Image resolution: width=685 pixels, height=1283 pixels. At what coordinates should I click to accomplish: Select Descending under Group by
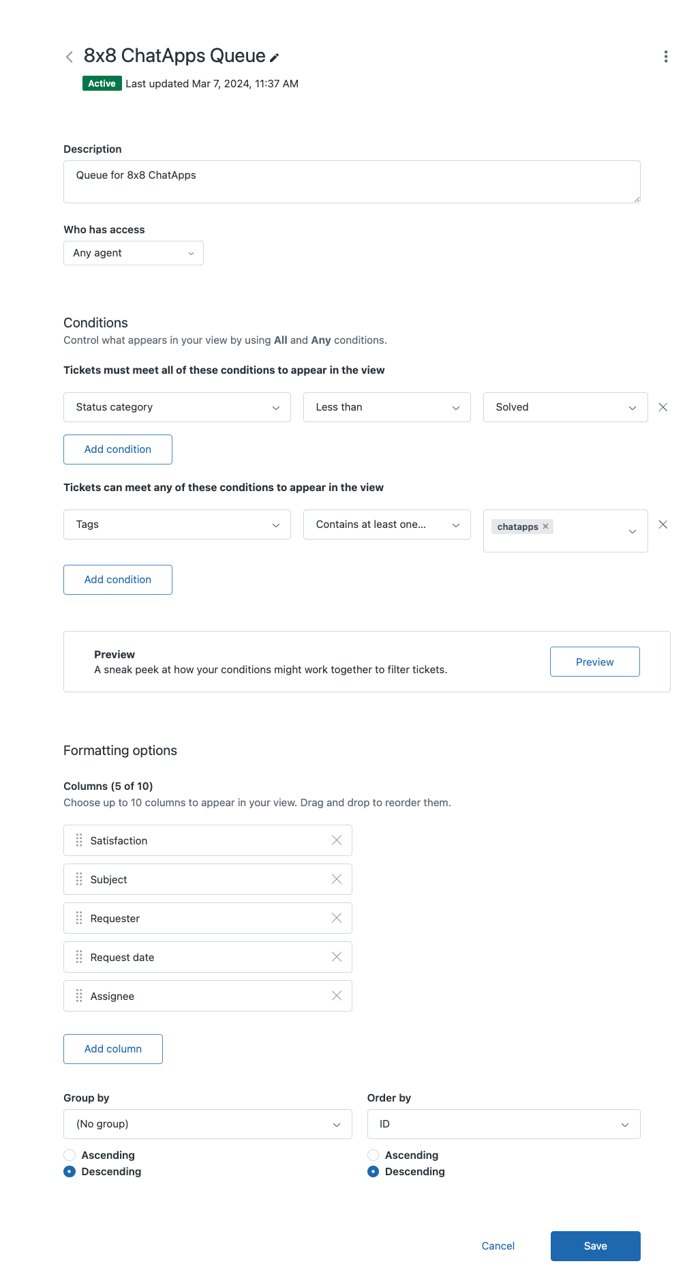[x=70, y=1171]
